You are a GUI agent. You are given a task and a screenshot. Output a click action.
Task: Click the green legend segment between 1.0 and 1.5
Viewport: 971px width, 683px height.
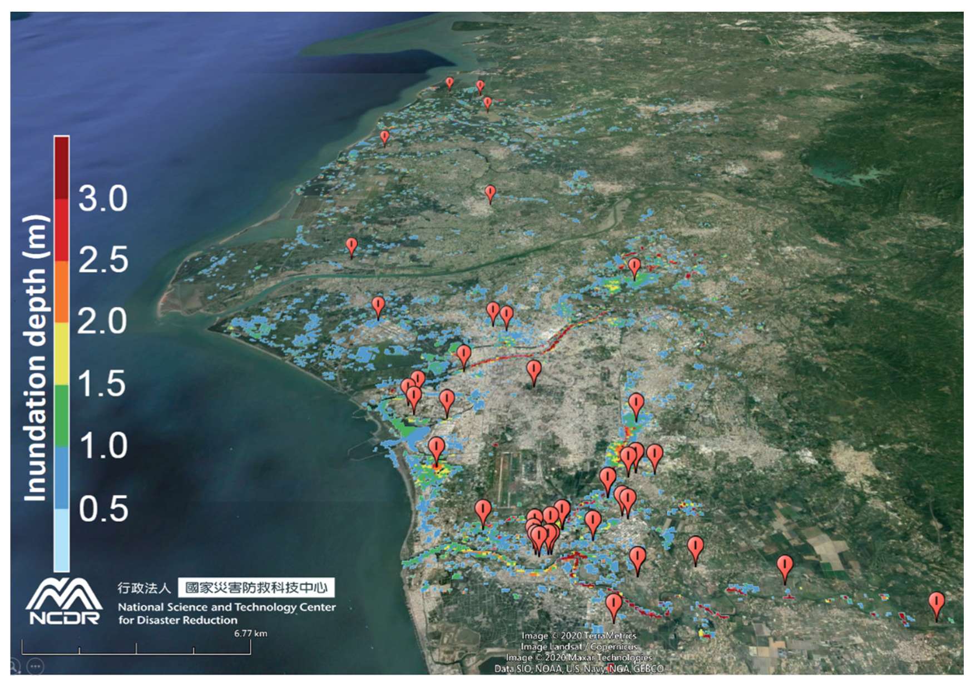pos(62,417)
